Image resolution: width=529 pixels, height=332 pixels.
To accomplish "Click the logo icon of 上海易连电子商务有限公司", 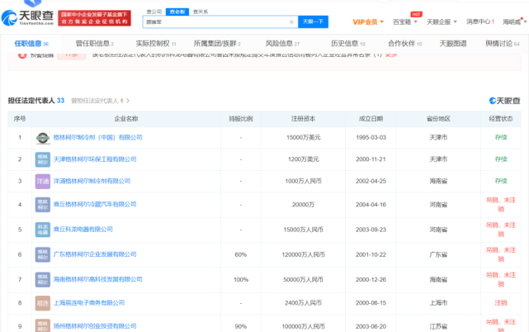I will tap(43, 303).
